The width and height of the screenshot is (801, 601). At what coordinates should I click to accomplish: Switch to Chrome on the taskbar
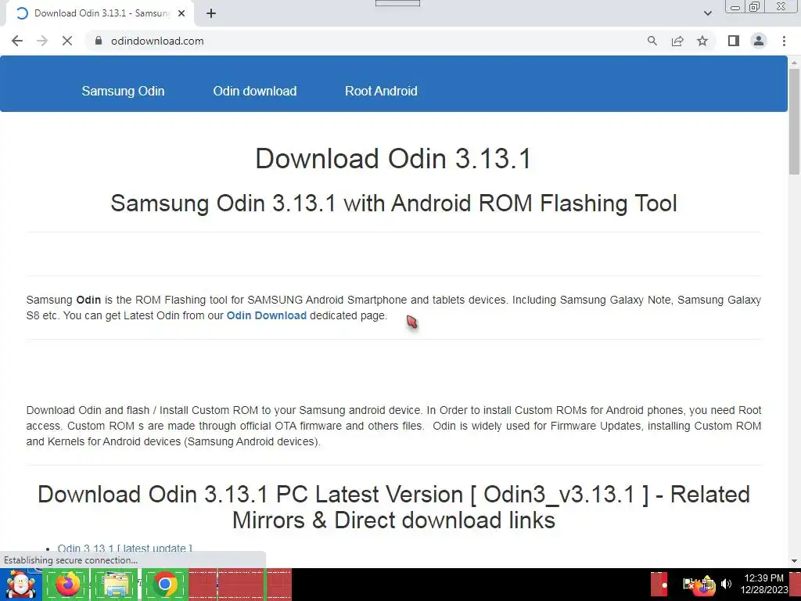pos(164,585)
